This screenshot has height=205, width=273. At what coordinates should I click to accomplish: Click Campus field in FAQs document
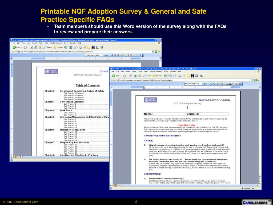[x=207, y=114]
